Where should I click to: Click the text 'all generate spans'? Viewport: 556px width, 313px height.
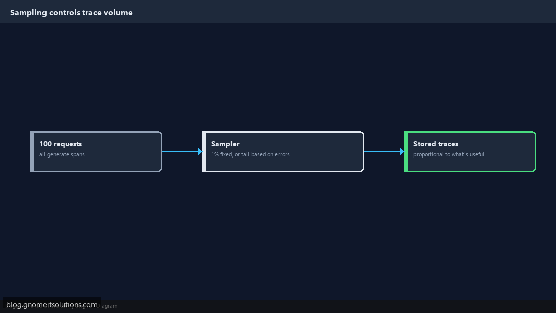[62, 154]
